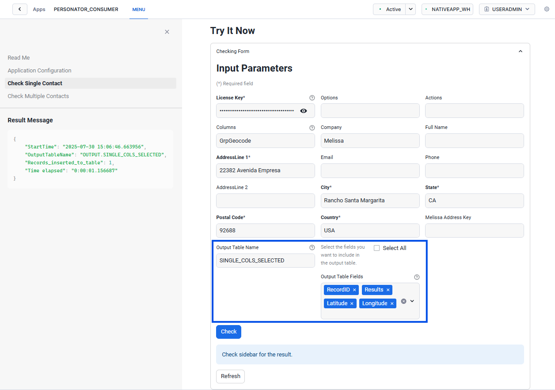The height and width of the screenshot is (390, 555).
Task: Open help icon for License Key
Action: tap(312, 98)
